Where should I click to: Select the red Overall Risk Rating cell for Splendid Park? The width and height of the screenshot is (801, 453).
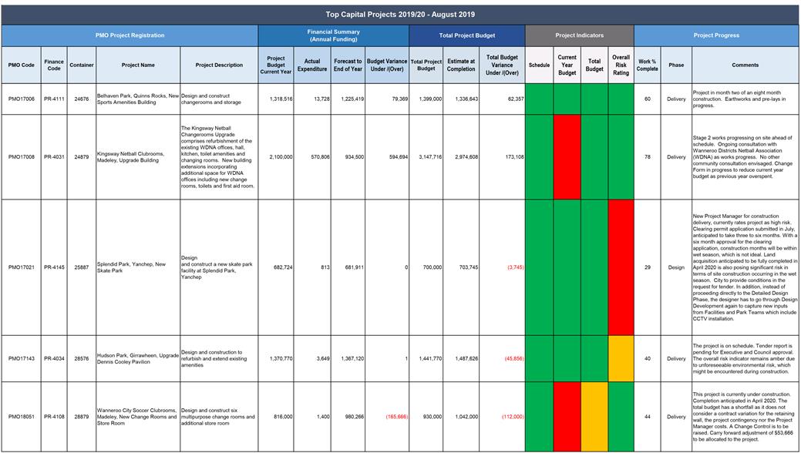point(621,267)
